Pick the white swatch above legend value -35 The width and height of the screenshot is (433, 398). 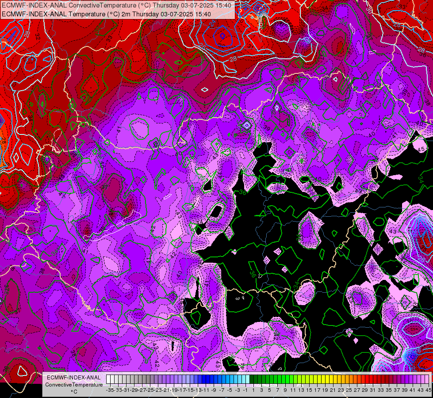click(x=108, y=379)
